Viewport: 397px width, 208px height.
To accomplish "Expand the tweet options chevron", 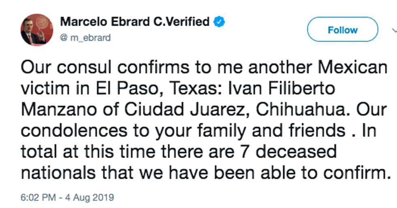I will tap(394, 30).
